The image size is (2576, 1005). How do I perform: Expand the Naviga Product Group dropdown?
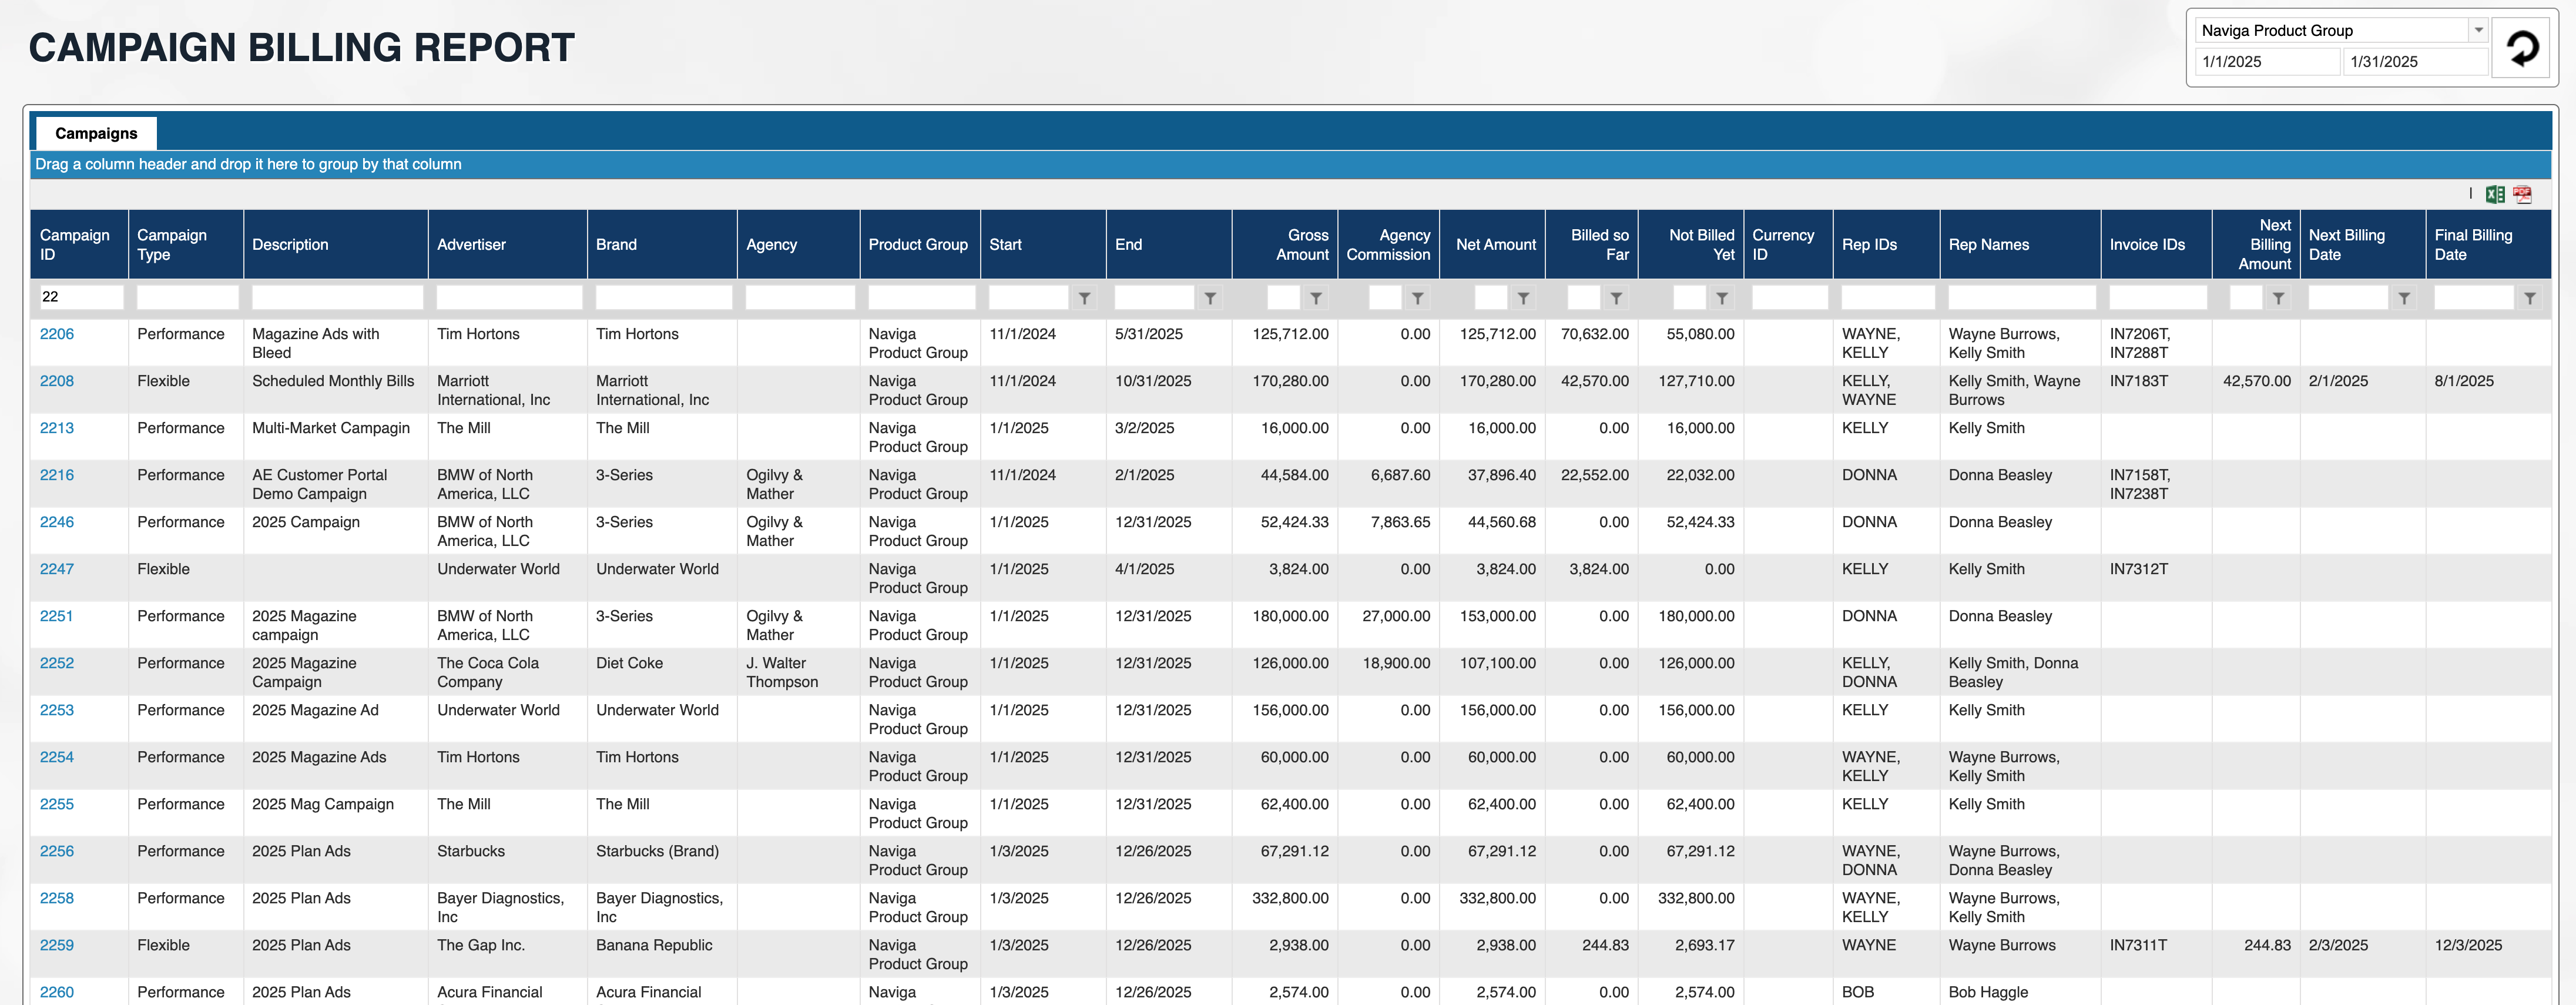pyautogui.click(x=2478, y=30)
